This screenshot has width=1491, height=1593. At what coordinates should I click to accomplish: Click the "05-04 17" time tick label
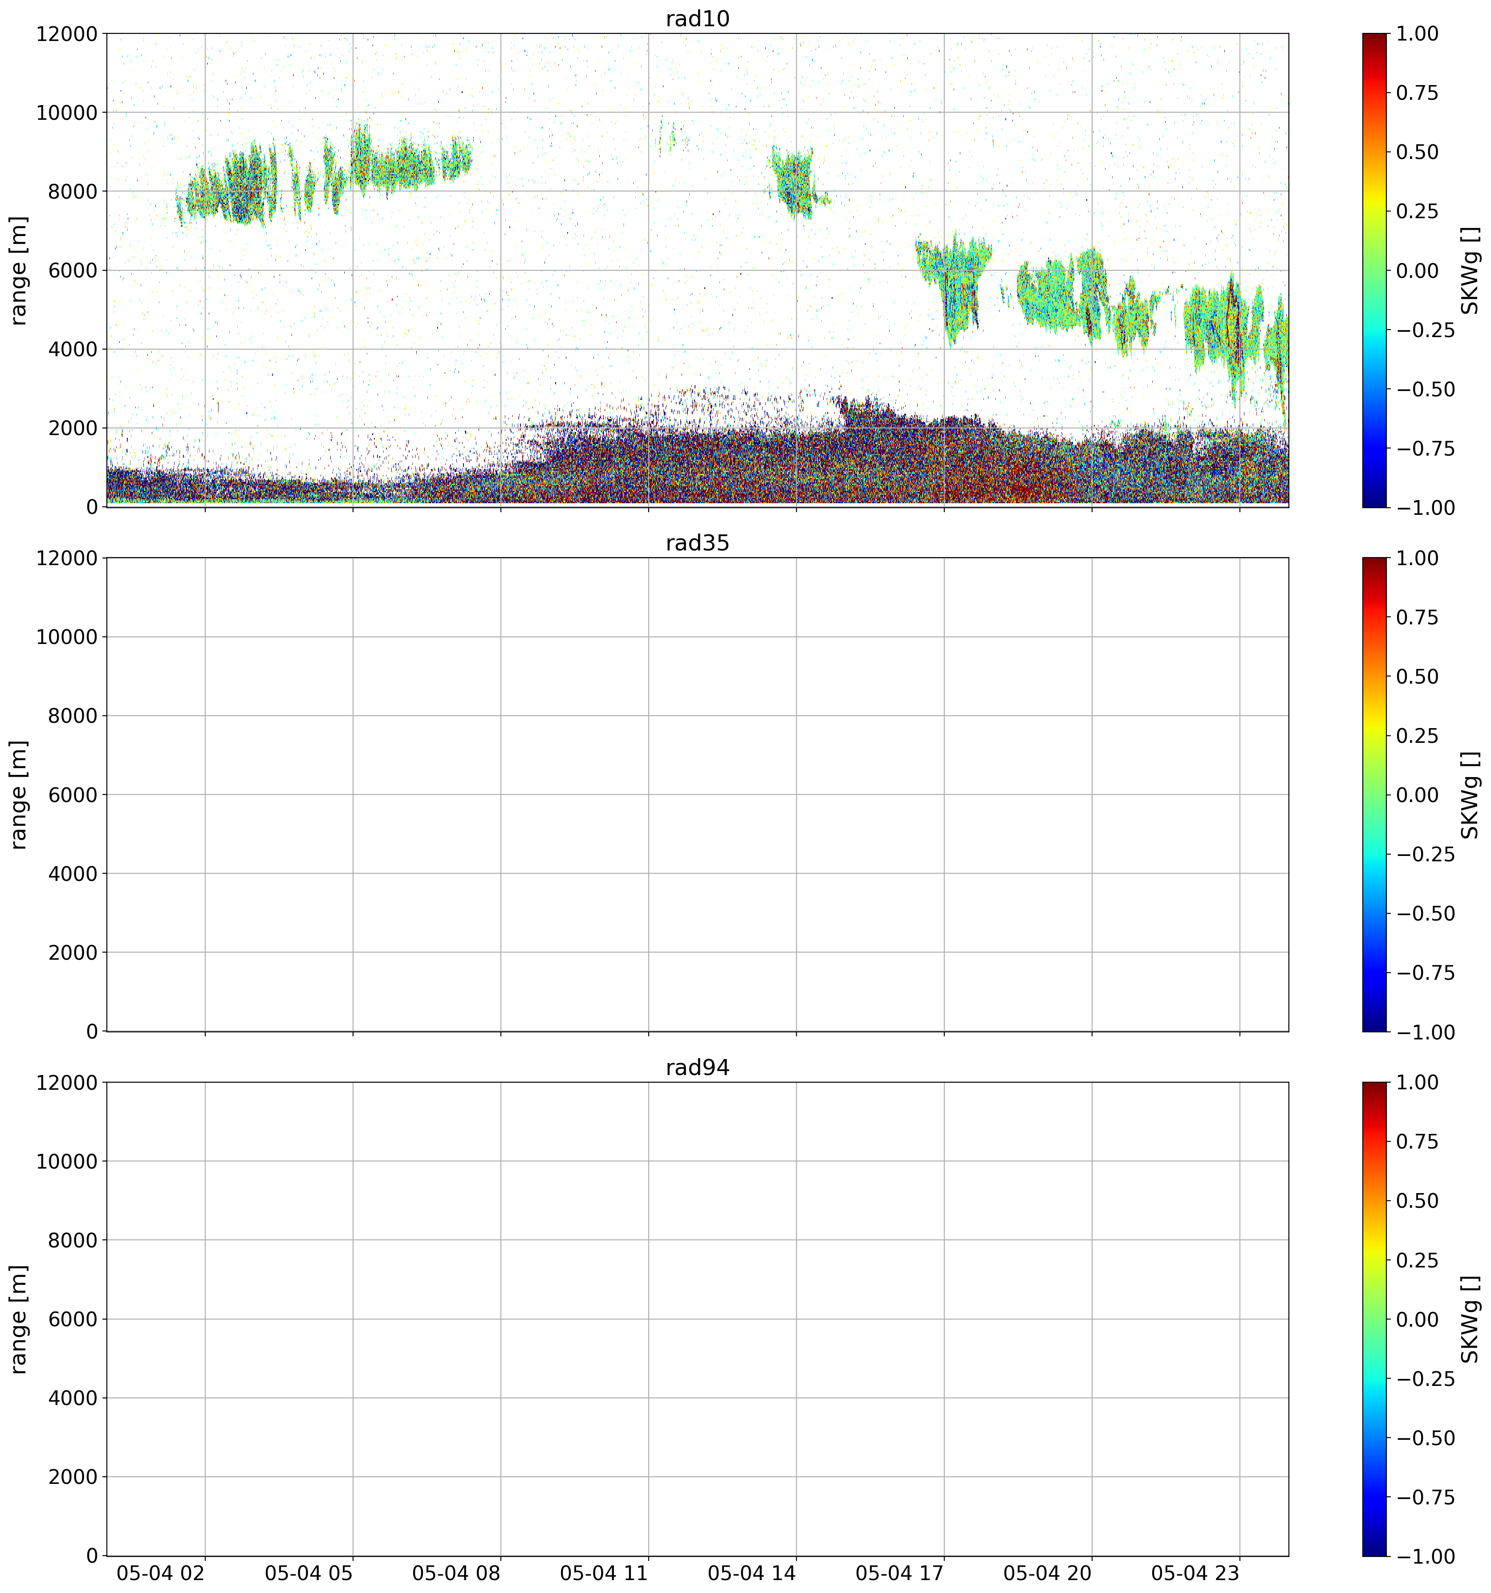click(x=900, y=1573)
